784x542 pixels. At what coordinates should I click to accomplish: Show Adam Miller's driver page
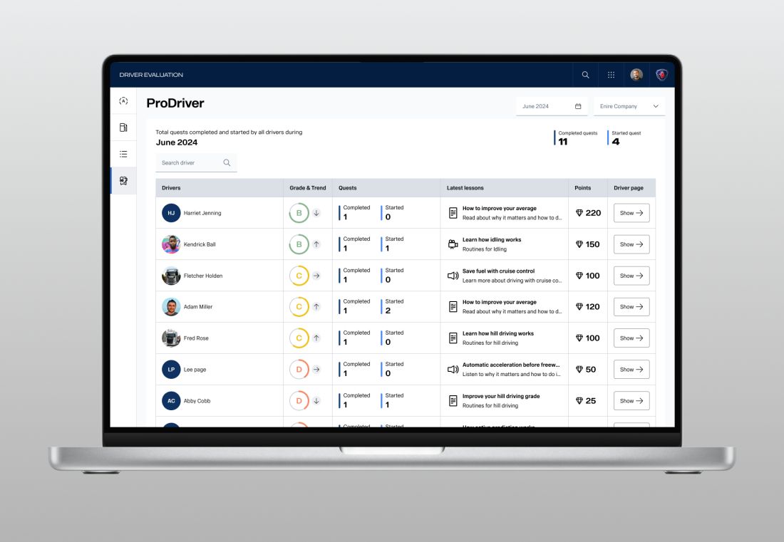pyautogui.click(x=631, y=307)
